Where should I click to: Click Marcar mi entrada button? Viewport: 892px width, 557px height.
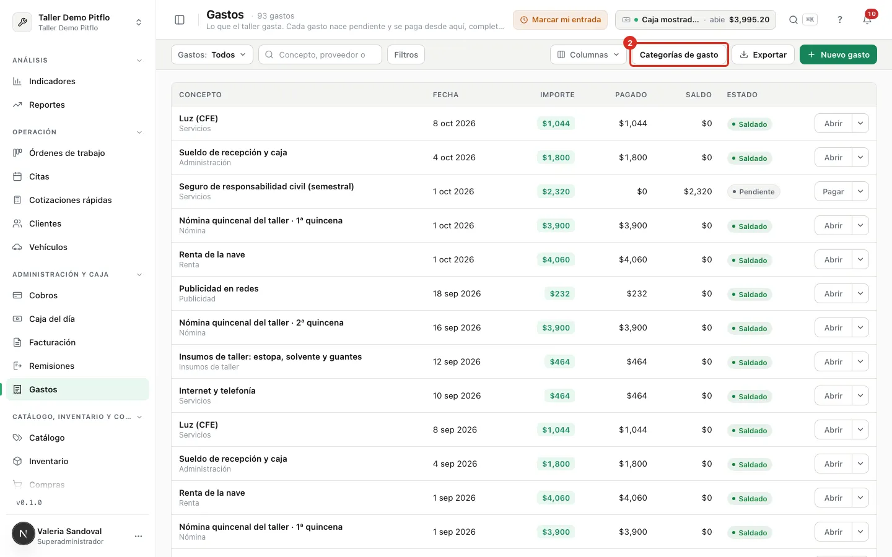(x=560, y=20)
